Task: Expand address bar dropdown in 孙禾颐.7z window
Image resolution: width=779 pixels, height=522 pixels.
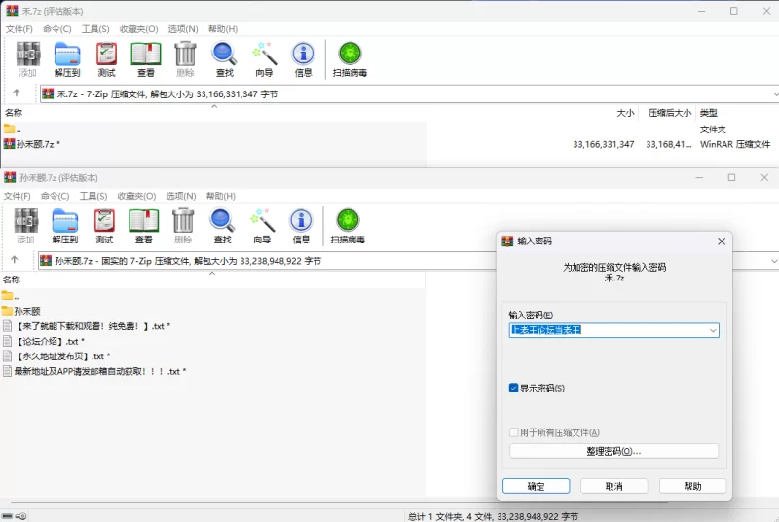Action: tap(773, 261)
